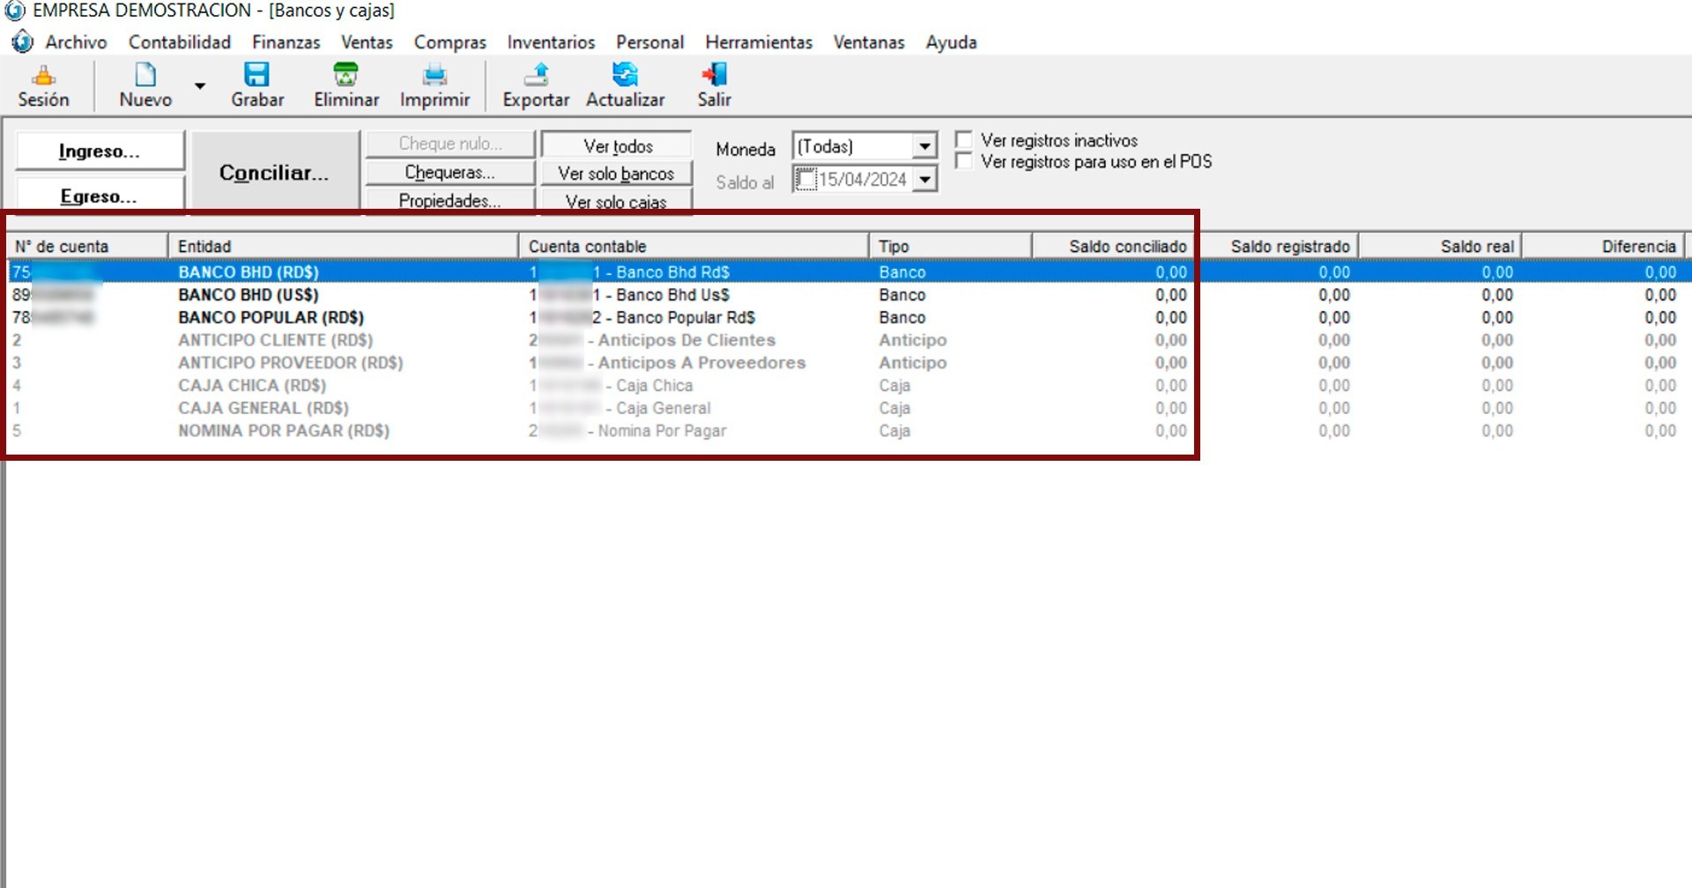The height and width of the screenshot is (888, 1692).
Task: Refresh list with the Actualizar icon
Action: pos(625,77)
